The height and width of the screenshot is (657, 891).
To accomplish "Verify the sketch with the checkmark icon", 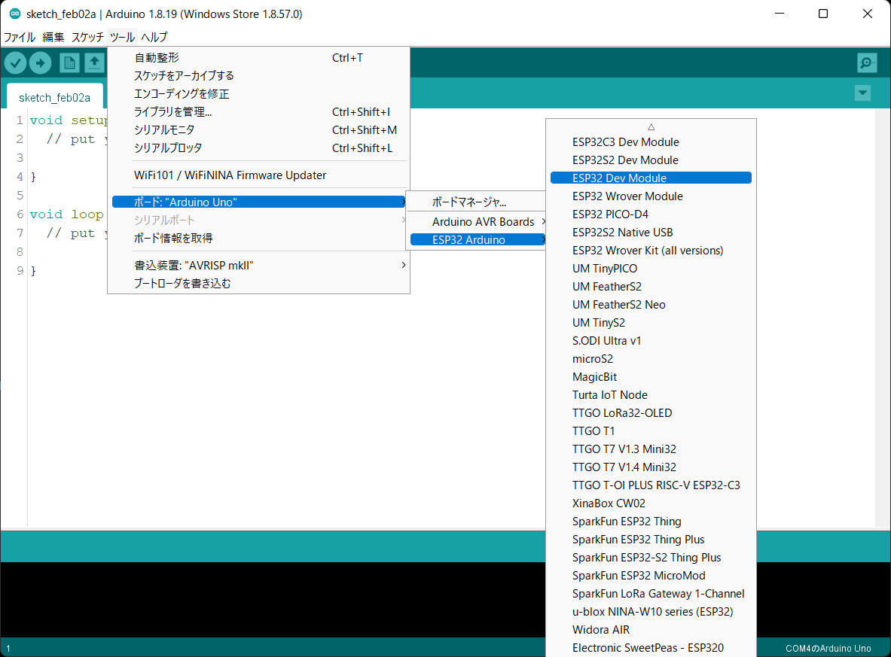I will [x=15, y=62].
